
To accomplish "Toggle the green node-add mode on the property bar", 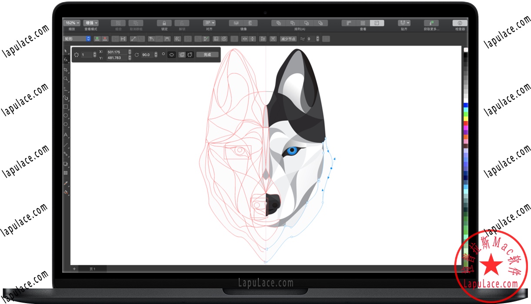I will (97, 39).
